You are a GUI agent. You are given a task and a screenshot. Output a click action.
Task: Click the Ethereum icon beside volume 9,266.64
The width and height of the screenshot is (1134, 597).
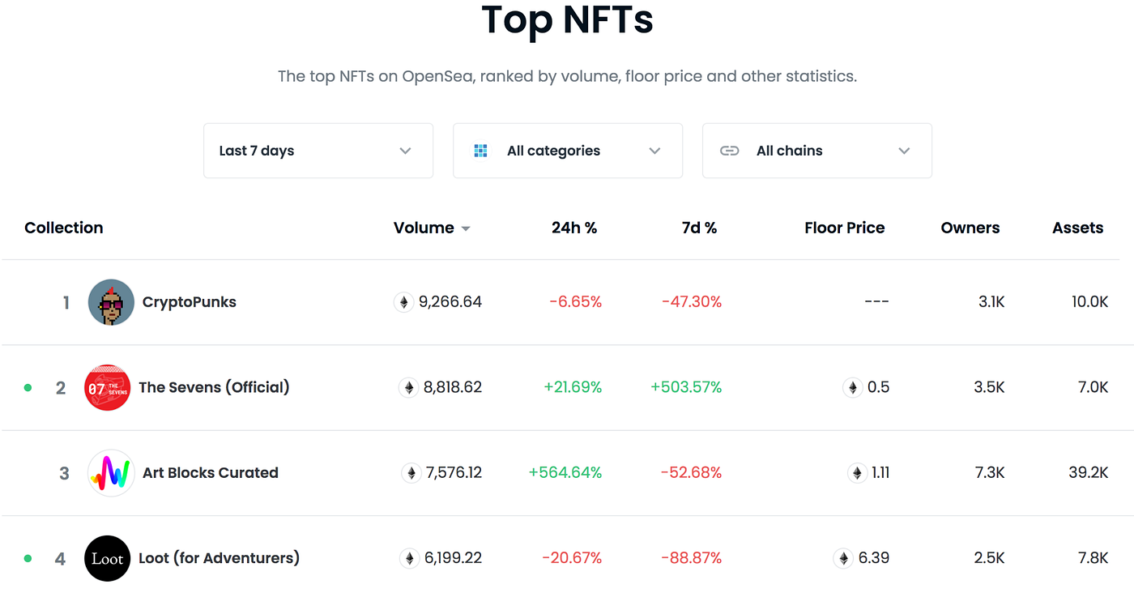[x=403, y=302]
